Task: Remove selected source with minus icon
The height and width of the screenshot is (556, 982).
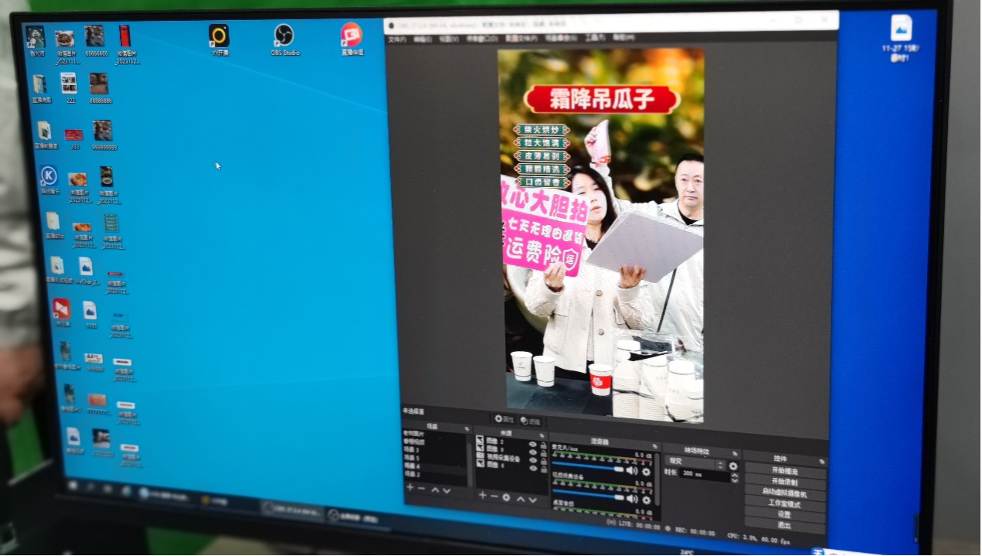Action: pyautogui.click(x=493, y=496)
